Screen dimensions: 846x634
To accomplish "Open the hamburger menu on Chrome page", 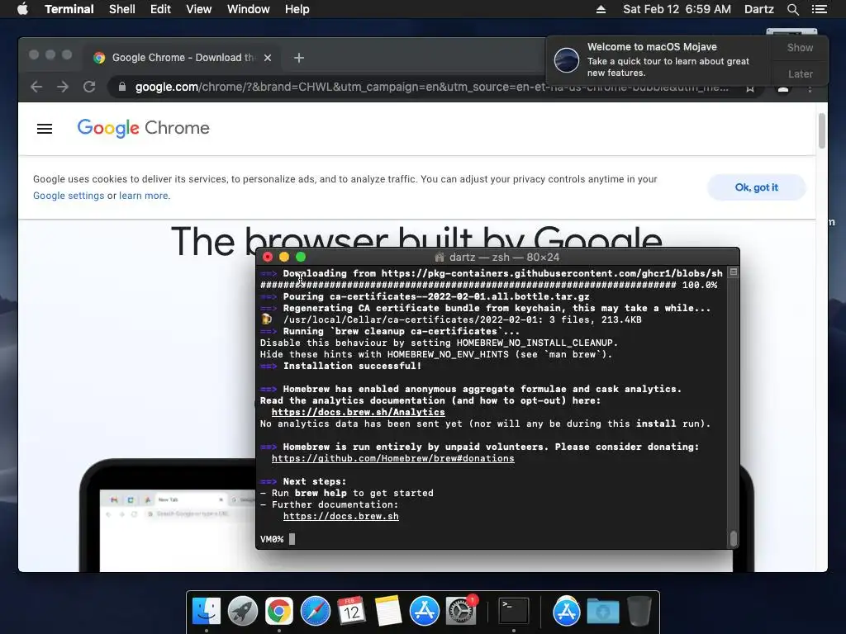I will [x=45, y=128].
